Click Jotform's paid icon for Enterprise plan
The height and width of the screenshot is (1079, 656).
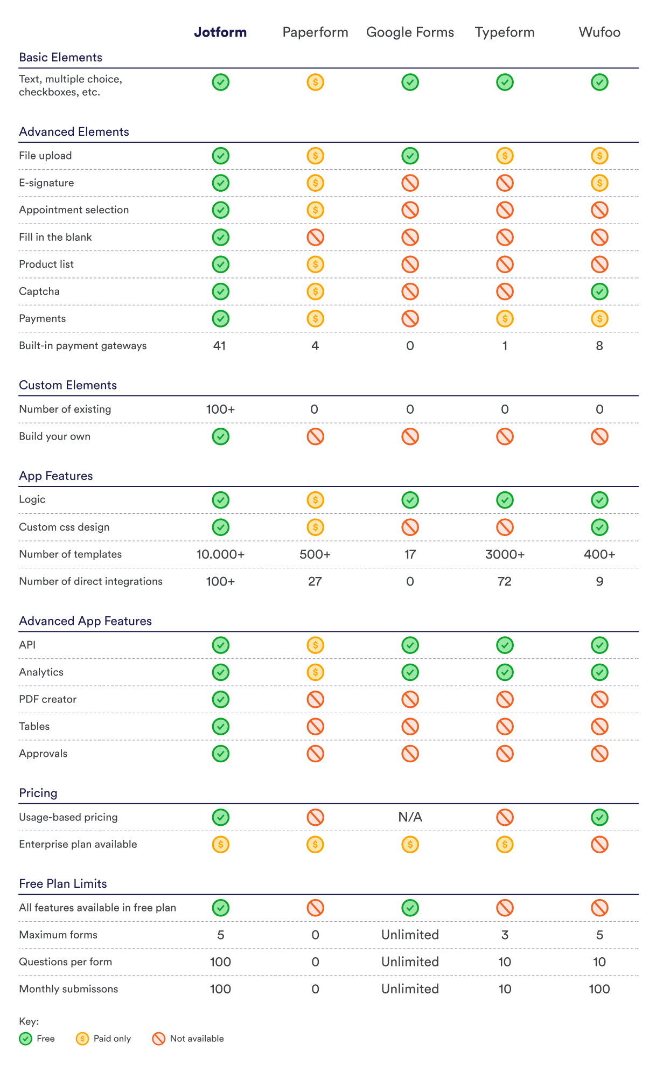coord(220,844)
